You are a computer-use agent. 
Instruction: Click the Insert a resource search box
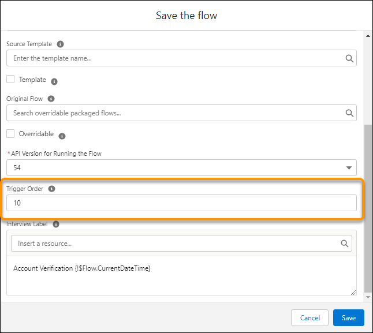(x=173, y=244)
